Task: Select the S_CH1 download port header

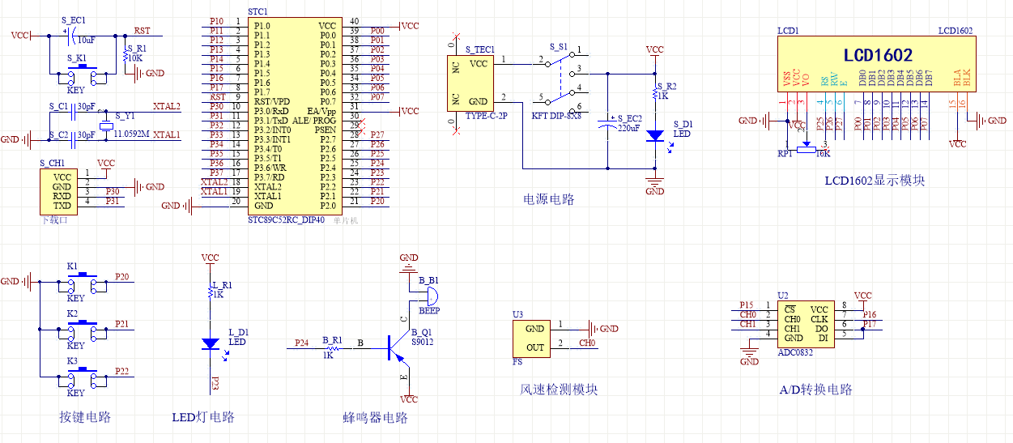Action: (58, 191)
